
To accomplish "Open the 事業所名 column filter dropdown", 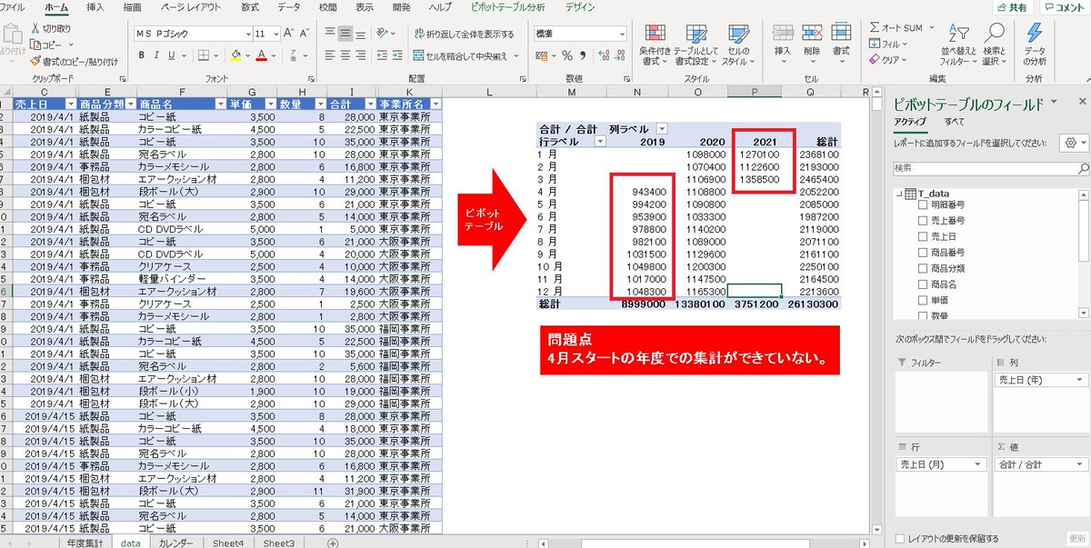I will 435,105.
